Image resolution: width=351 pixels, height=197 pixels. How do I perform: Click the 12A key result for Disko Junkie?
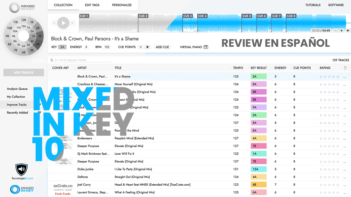(259, 169)
